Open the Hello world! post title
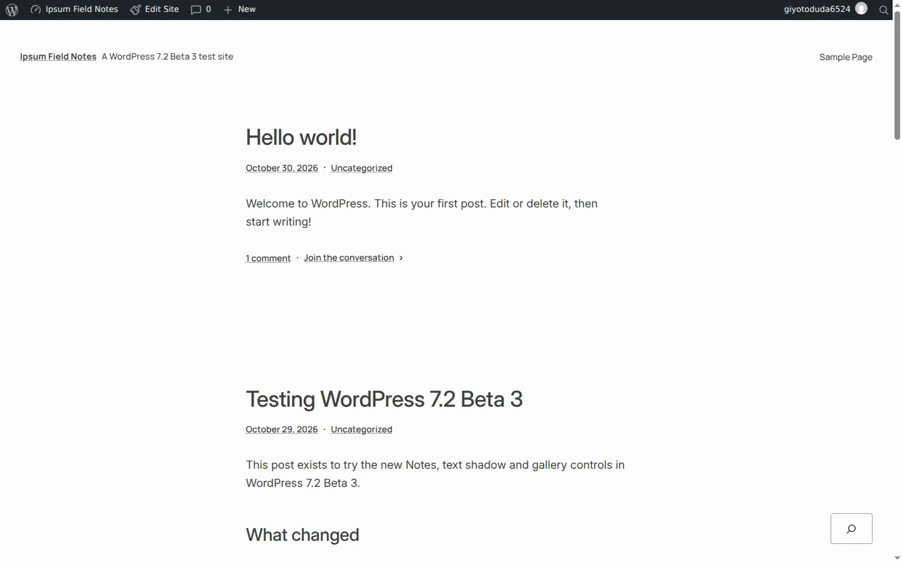 coord(301,137)
